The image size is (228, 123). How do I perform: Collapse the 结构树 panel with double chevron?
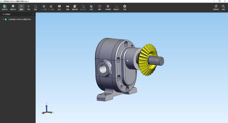pyautogui.click(x=33, y=14)
